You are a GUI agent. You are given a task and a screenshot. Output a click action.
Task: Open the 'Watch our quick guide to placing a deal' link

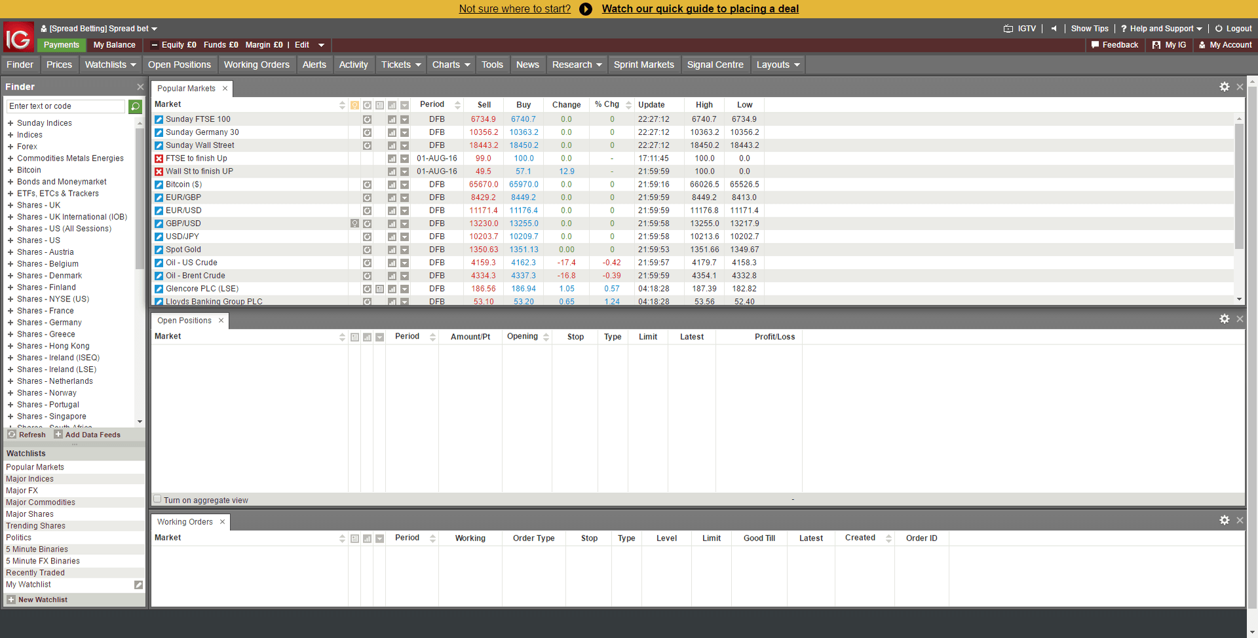(700, 9)
